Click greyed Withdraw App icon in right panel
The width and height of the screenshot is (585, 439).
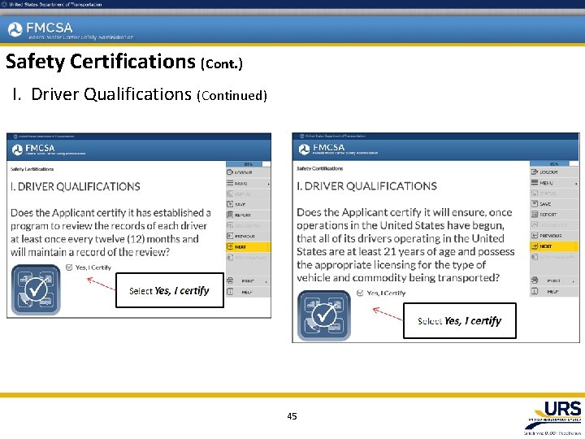click(535, 257)
